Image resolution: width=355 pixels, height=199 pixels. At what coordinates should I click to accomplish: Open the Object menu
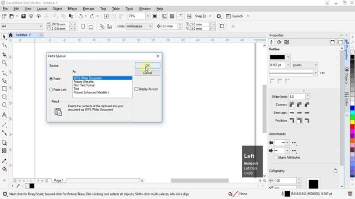57,9
